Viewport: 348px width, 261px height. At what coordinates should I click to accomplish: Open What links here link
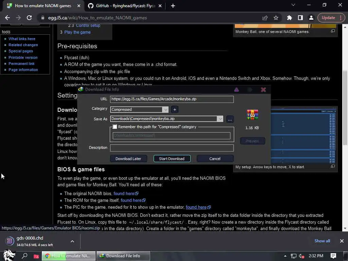[22, 39]
